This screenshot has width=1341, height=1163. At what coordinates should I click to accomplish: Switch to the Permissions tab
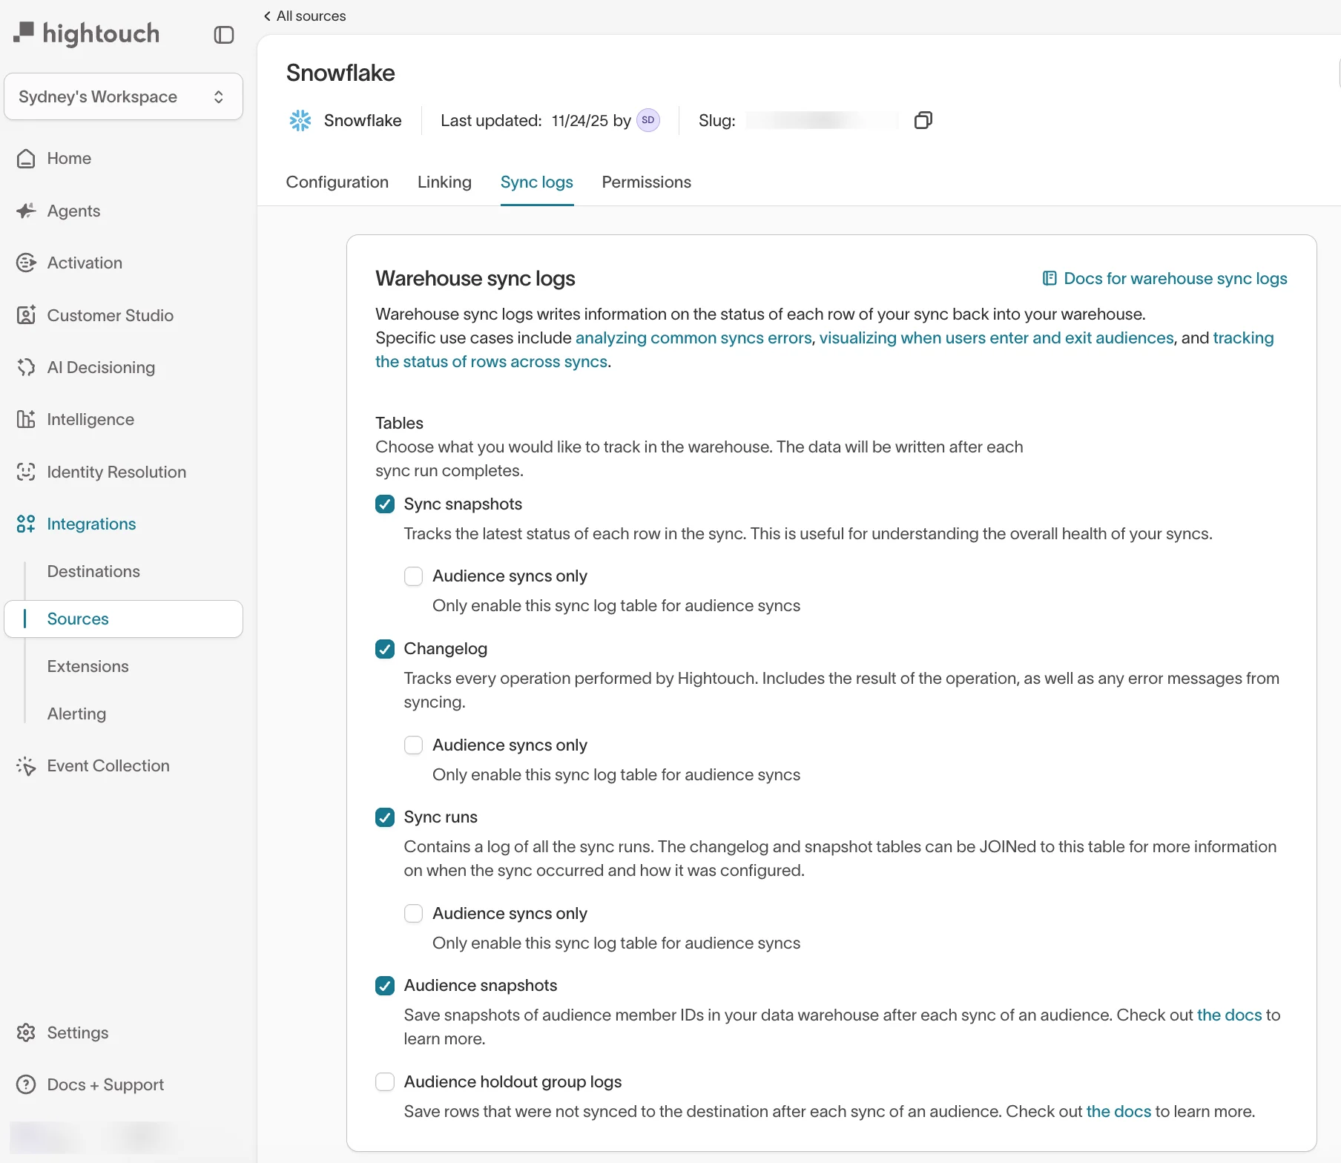(646, 182)
